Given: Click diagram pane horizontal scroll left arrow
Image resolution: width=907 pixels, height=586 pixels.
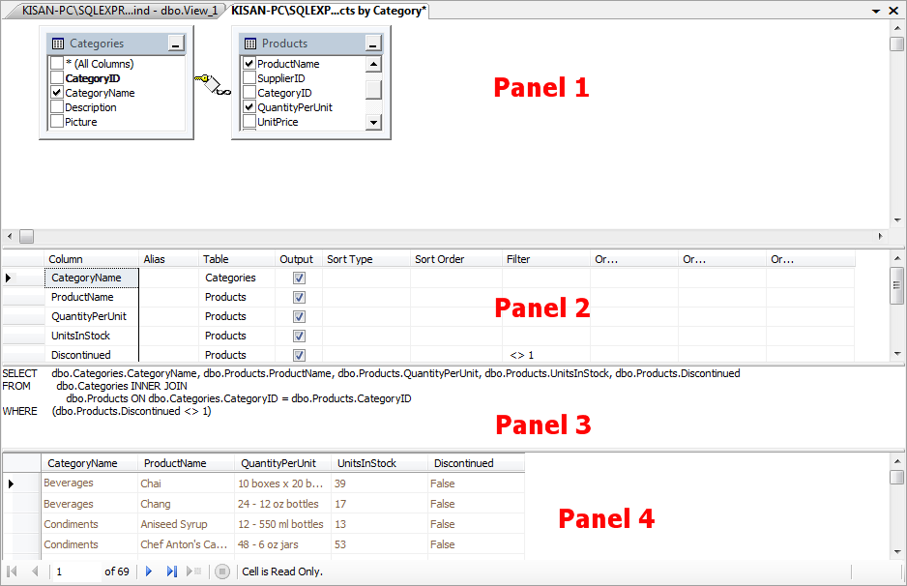Looking at the screenshot, I should tap(10, 236).
